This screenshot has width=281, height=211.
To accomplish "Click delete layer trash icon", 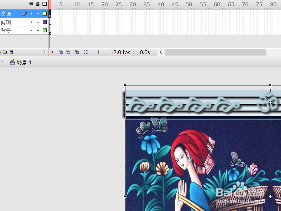I will (11, 52).
